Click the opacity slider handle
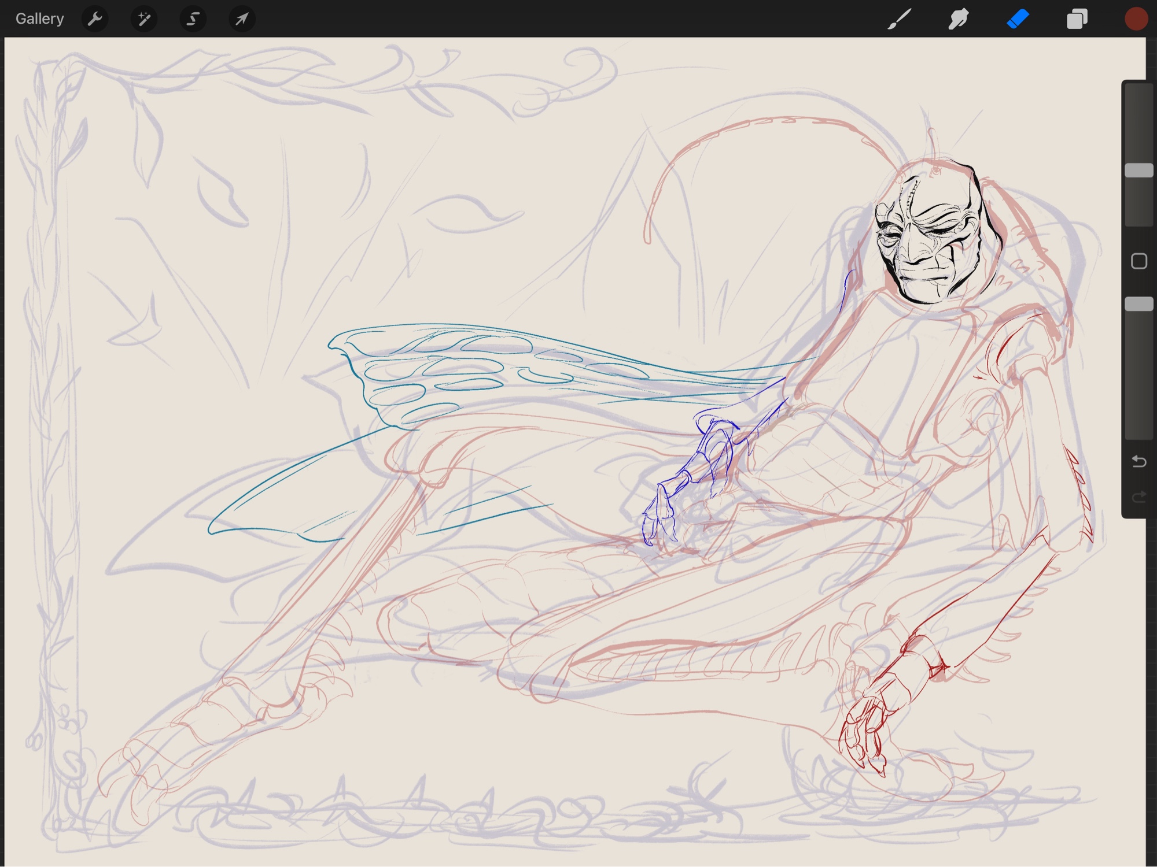Image resolution: width=1157 pixels, height=867 pixels. pyautogui.click(x=1138, y=304)
